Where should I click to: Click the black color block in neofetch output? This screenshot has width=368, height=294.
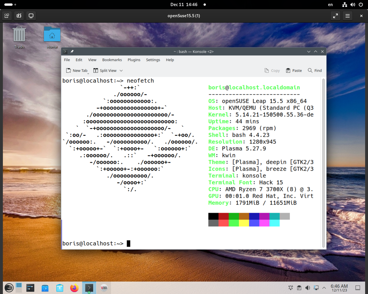pyautogui.click(x=213, y=216)
